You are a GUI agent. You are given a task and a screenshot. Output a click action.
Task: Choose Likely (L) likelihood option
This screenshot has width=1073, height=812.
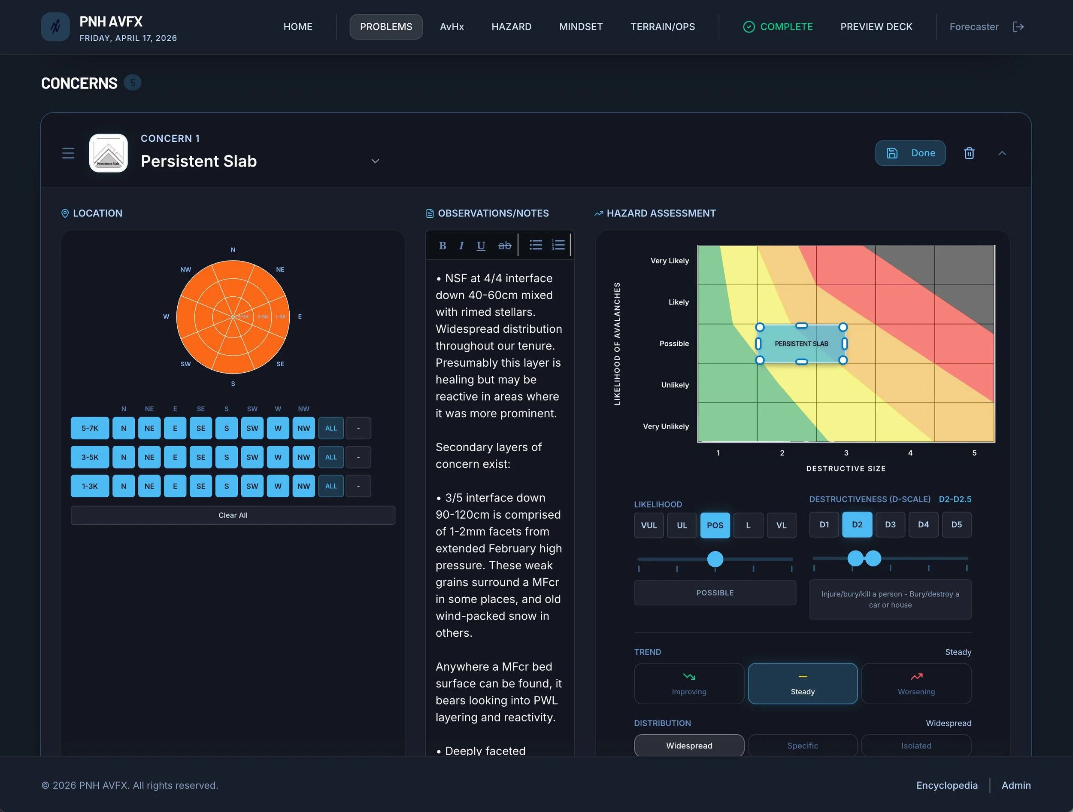click(x=748, y=525)
